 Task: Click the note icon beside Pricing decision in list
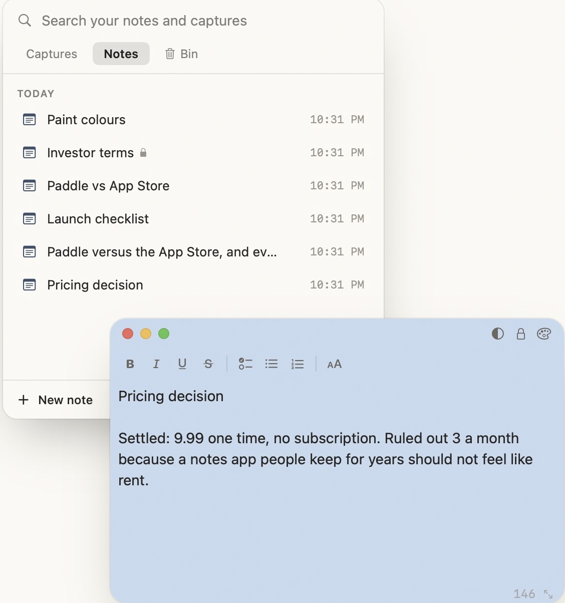coord(30,285)
